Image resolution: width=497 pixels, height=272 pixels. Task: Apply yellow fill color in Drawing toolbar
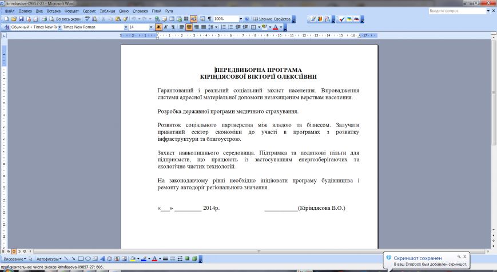[133, 258]
